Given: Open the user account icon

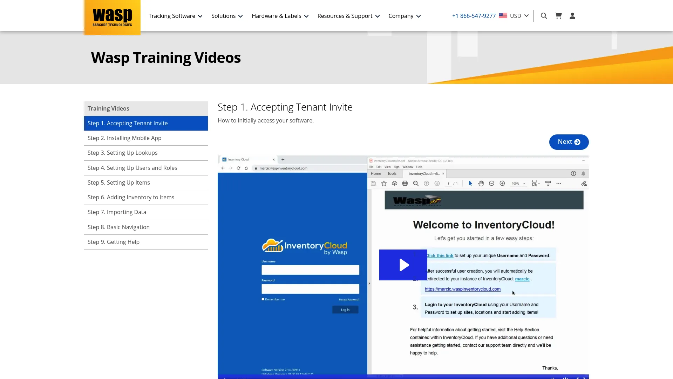Looking at the screenshot, I should pyautogui.click(x=572, y=16).
